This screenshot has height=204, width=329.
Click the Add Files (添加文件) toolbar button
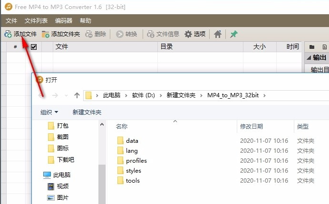(20, 34)
